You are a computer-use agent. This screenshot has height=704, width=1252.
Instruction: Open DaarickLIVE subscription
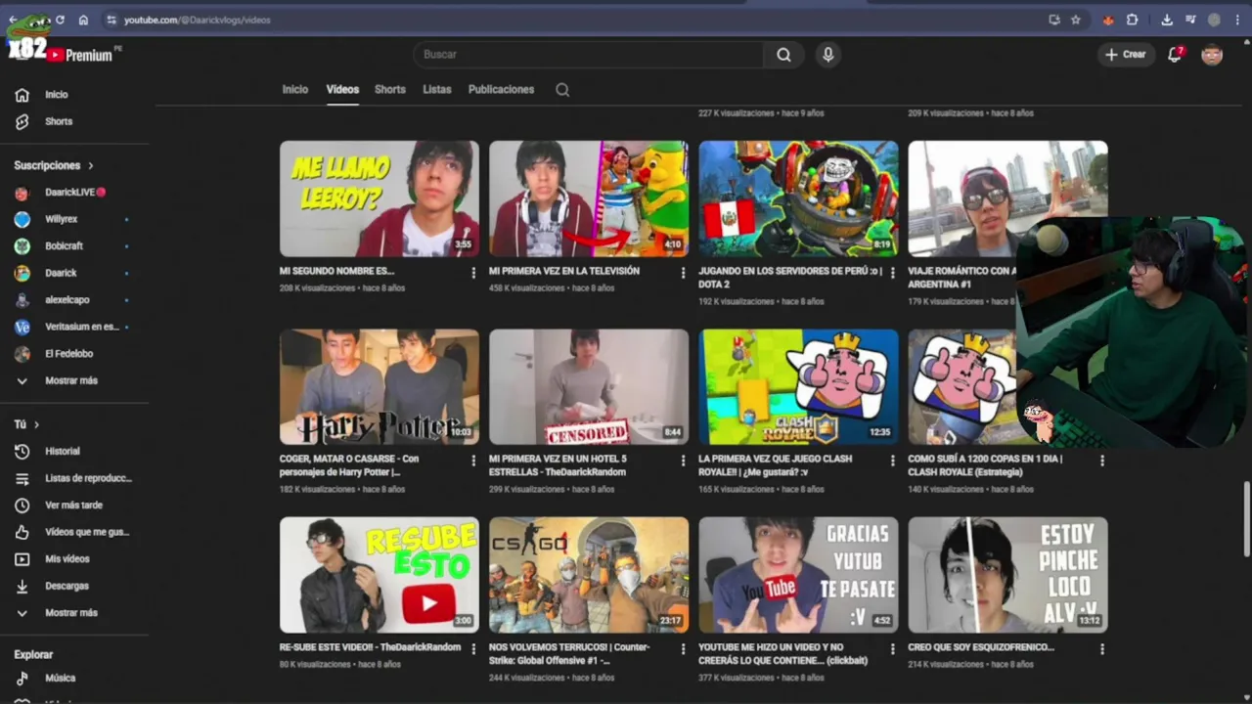point(74,193)
